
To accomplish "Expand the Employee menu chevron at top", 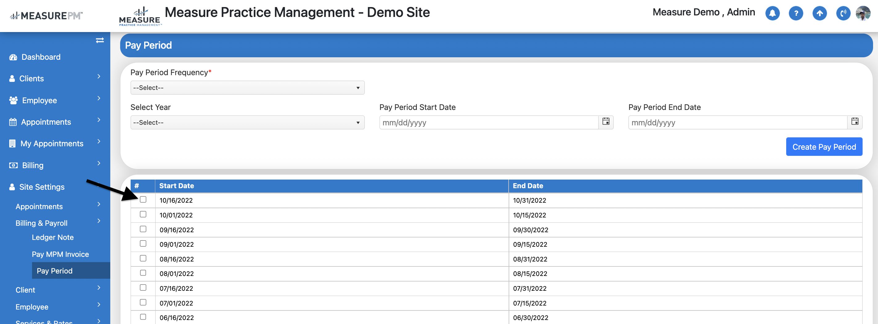I will [x=99, y=98].
